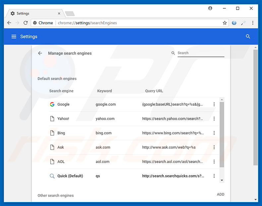Select the AOL search engine name

pos(61,162)
